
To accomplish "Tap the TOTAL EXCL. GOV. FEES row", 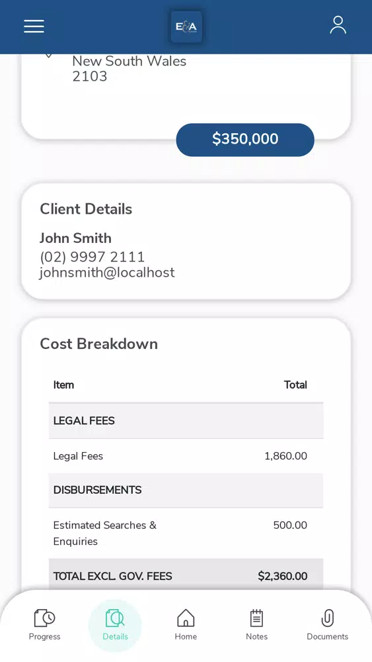I will (186, 576).
